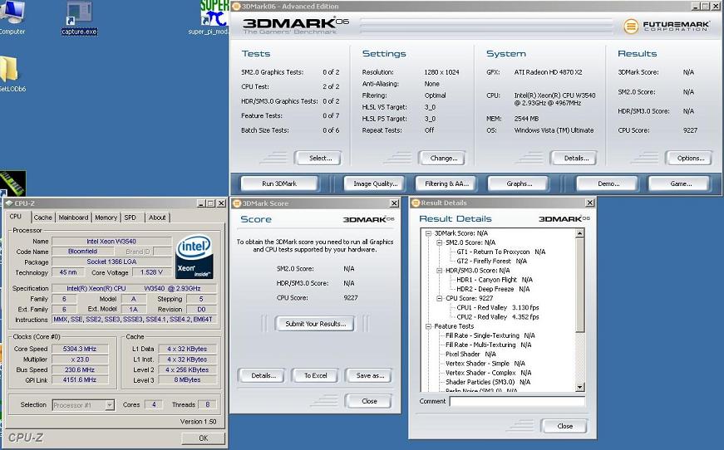Image resolution: width=724 pixels, height=450 pixels.
Task: Open the memory stick shortcut icon
Action: coord(12,183)
